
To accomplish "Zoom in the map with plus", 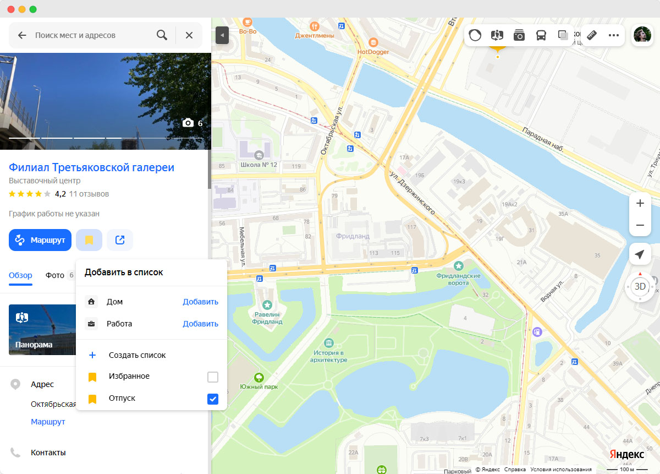I will 640,203.
